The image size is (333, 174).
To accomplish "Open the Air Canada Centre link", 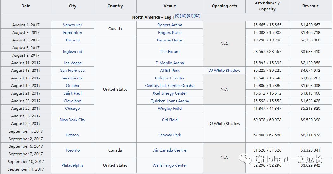I will click(x=170, y=150).
